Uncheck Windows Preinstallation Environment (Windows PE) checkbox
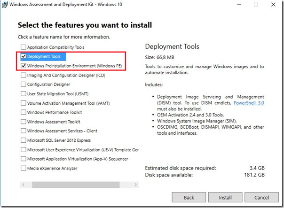This screenshot has height=208, width=284. pos(24,66)
